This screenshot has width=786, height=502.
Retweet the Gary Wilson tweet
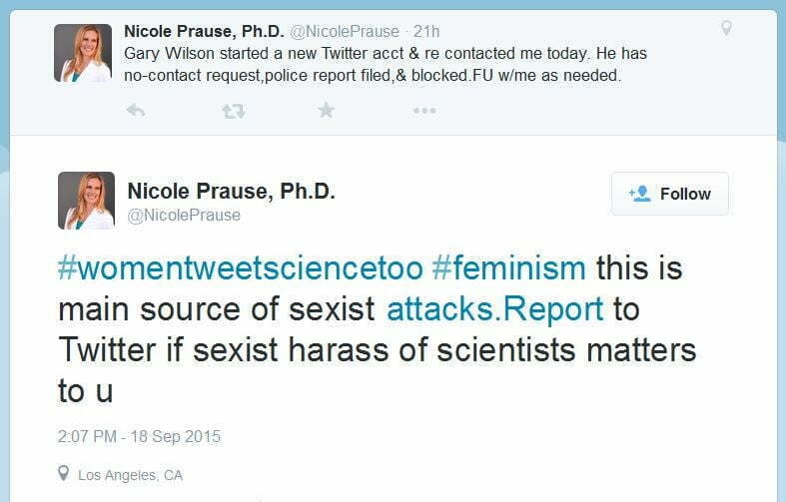coord(233,111)
